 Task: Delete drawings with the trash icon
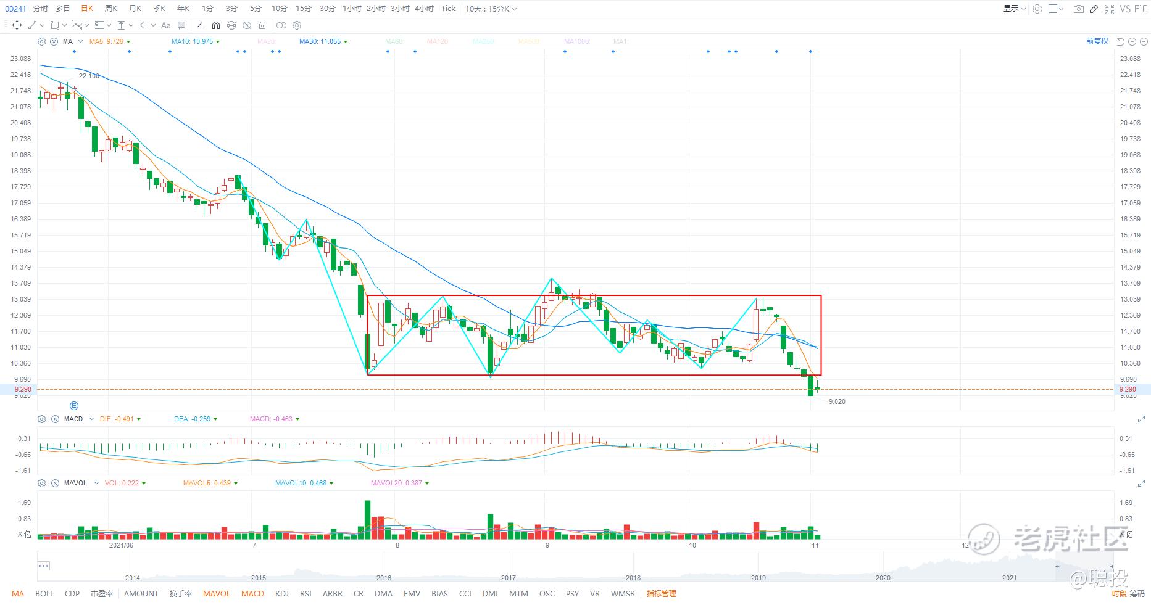[x=262, y=25]
